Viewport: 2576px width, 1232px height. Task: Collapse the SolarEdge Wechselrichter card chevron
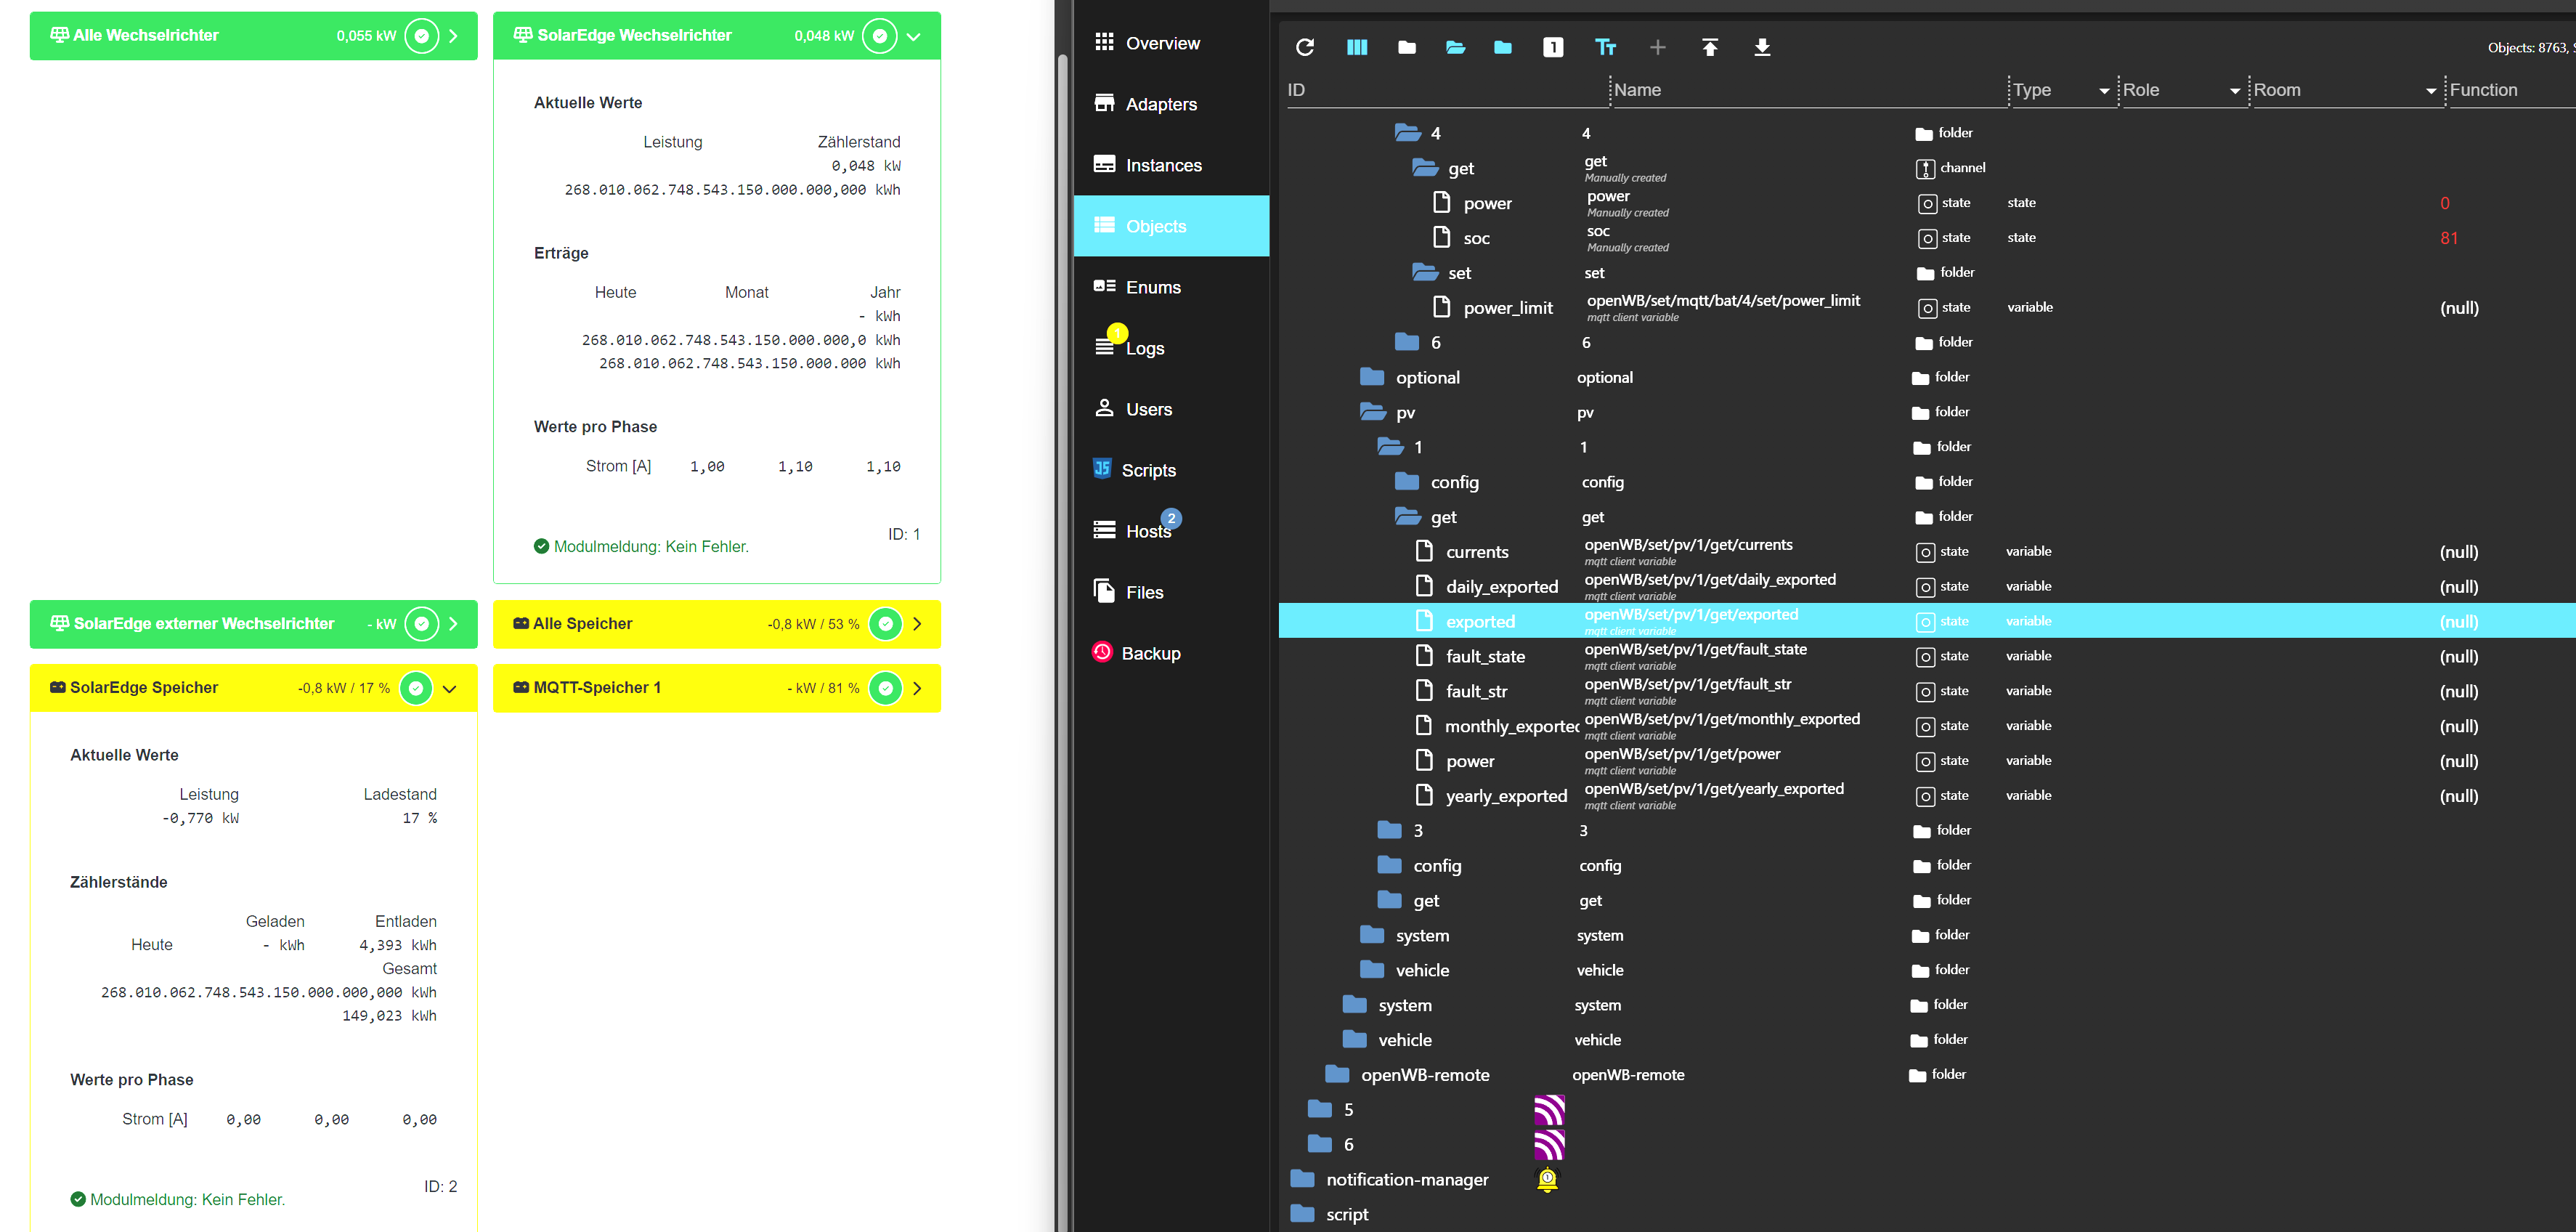(x=914, y=37)
